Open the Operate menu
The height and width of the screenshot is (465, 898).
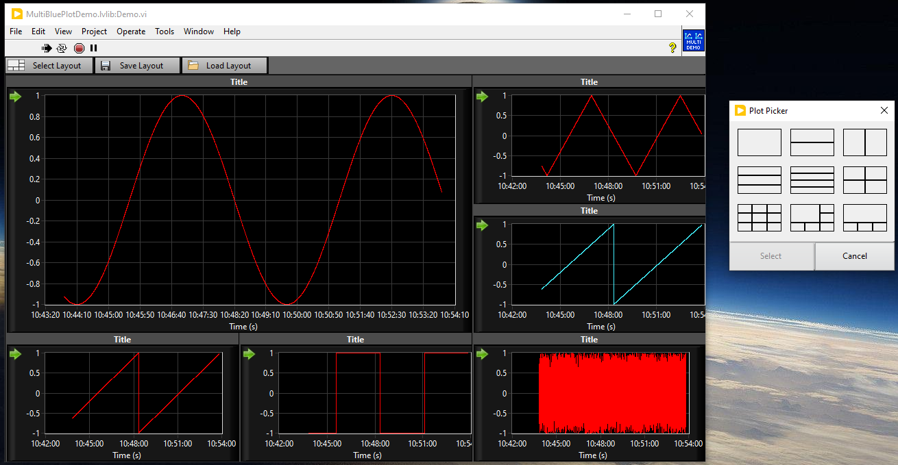coord(130,32)
